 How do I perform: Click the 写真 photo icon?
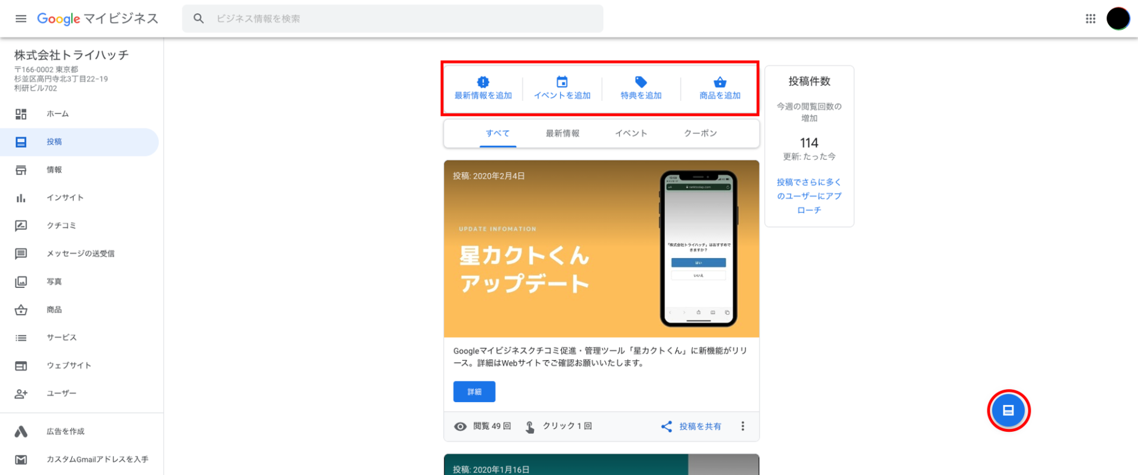click(21, 282)
